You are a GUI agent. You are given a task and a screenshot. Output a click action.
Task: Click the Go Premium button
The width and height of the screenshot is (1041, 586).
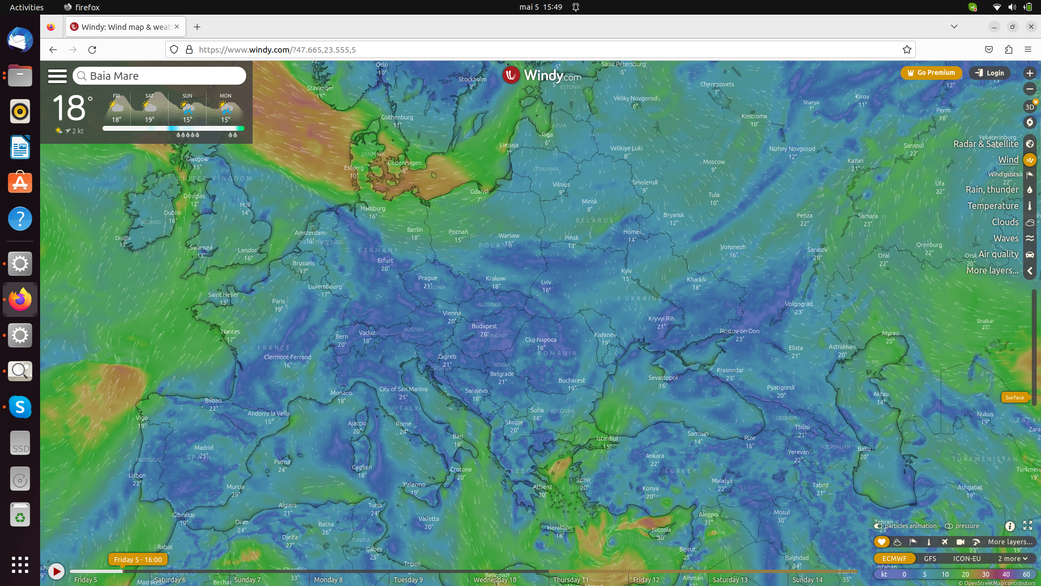point(931,73)
